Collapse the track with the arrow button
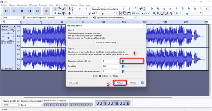Viewport: 212px width, 111px height. (2, 69)
